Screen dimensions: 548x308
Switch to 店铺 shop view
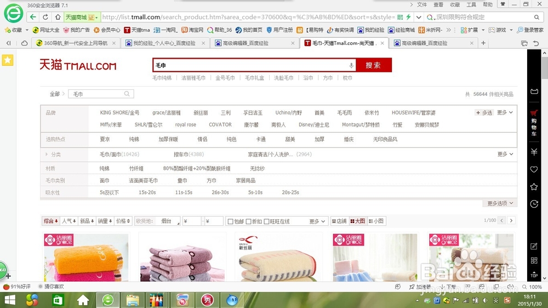click(339, 221)
